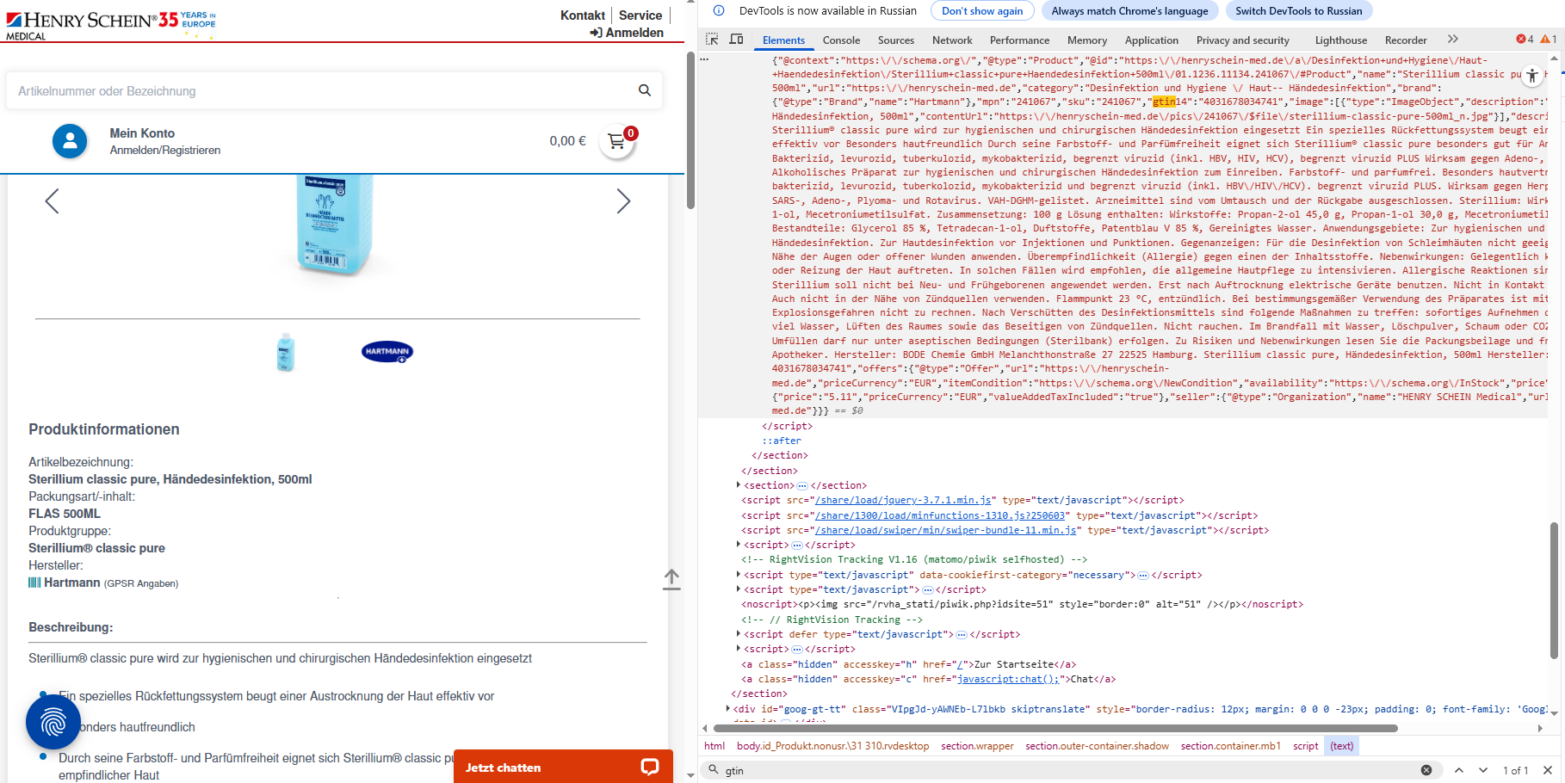The height and width of the screenshot is (783, 1565).
Task: Open the Privacy and security tab
Action: tap(1242, 40)
